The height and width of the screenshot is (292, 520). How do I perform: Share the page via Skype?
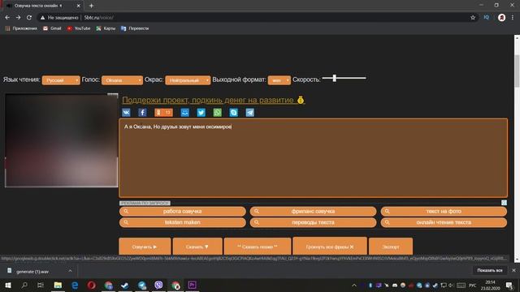(x=233, y=113)
